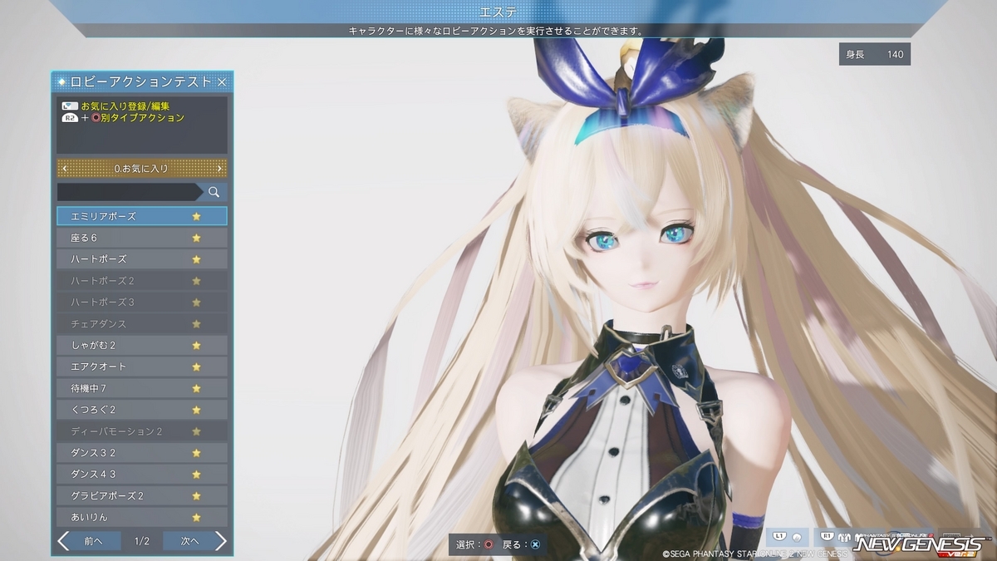
Task: Toggle favorite star on あいりん
Action: click(197, 518)
